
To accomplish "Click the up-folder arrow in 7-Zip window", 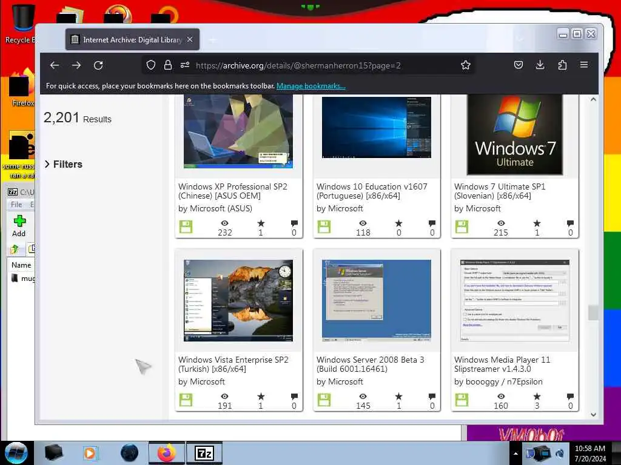I will [15, 249].
